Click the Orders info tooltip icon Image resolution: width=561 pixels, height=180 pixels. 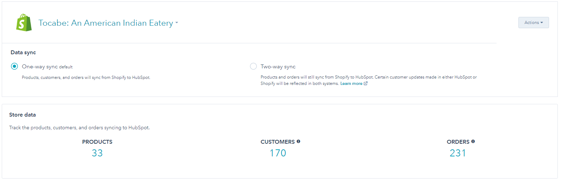[x=473, y=141]
